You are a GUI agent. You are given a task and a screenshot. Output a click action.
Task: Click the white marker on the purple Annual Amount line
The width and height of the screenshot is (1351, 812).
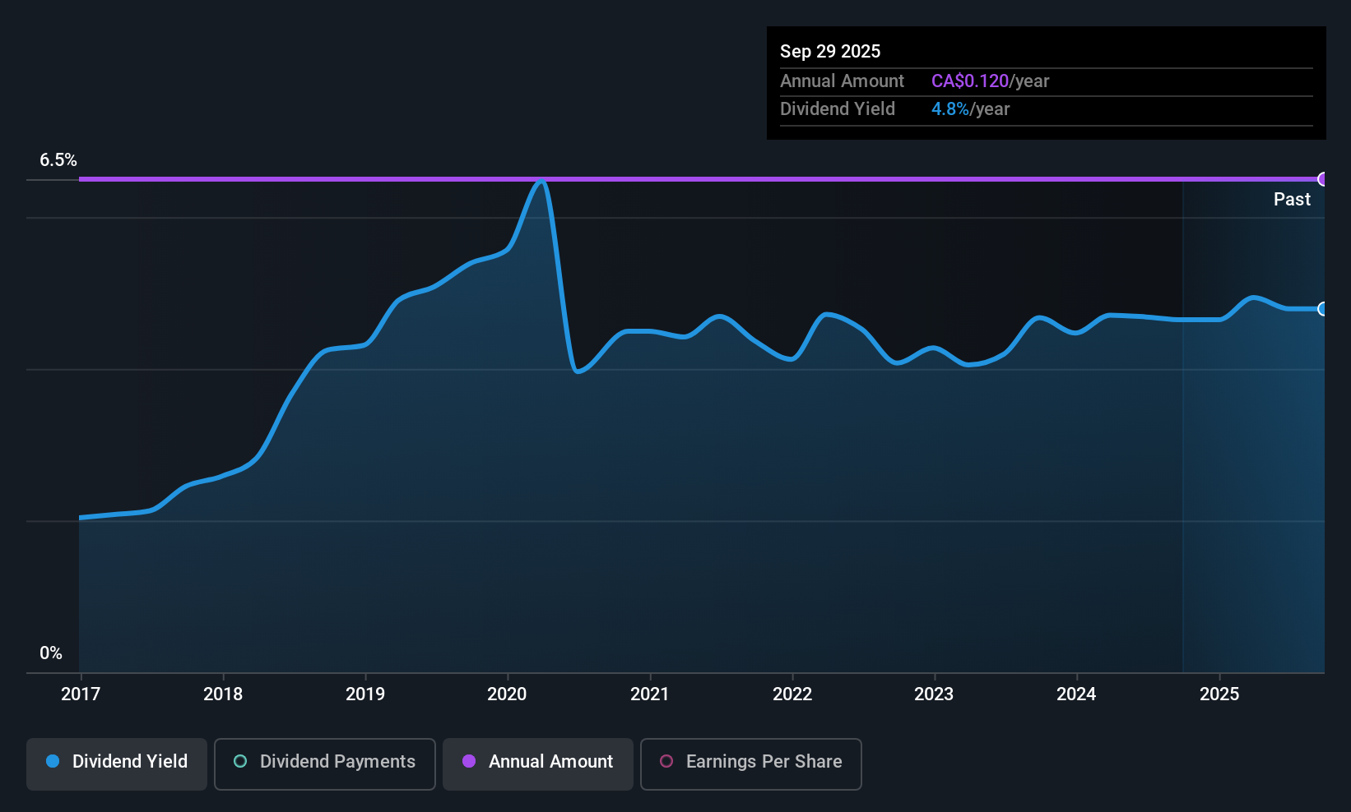1321,178
